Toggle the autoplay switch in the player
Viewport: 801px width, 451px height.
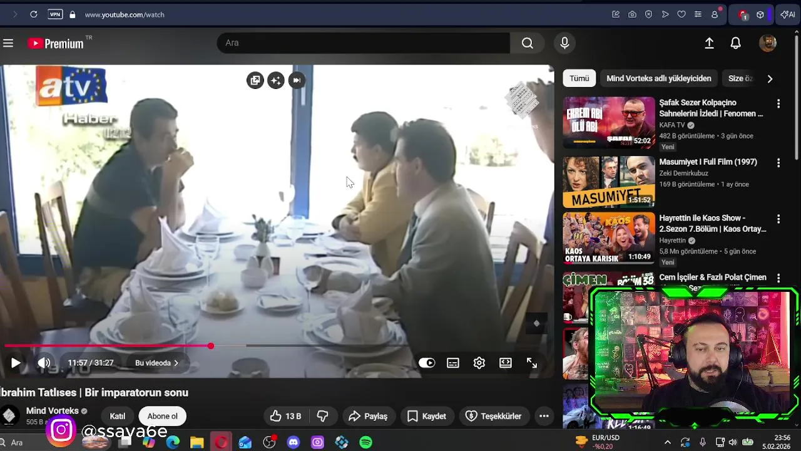tap(427, 363)
